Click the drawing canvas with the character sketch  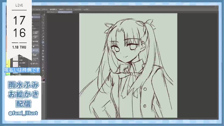coord(128,65)
